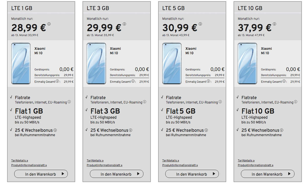Image resolution: width=307 pixels, height=184 pixels.
Task: Show Wechselbonus info in LTE 5 GB card
Action: pos(206,130)
